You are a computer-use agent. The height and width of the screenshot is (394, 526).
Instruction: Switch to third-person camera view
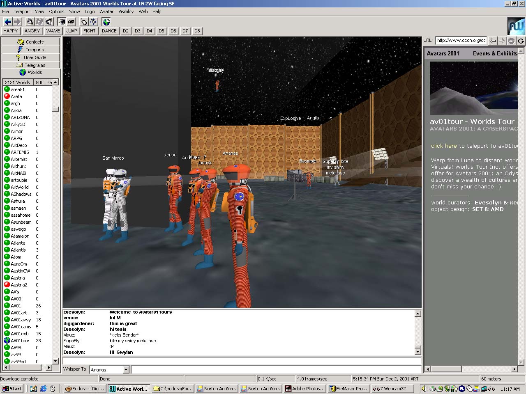tap(72, 22)
